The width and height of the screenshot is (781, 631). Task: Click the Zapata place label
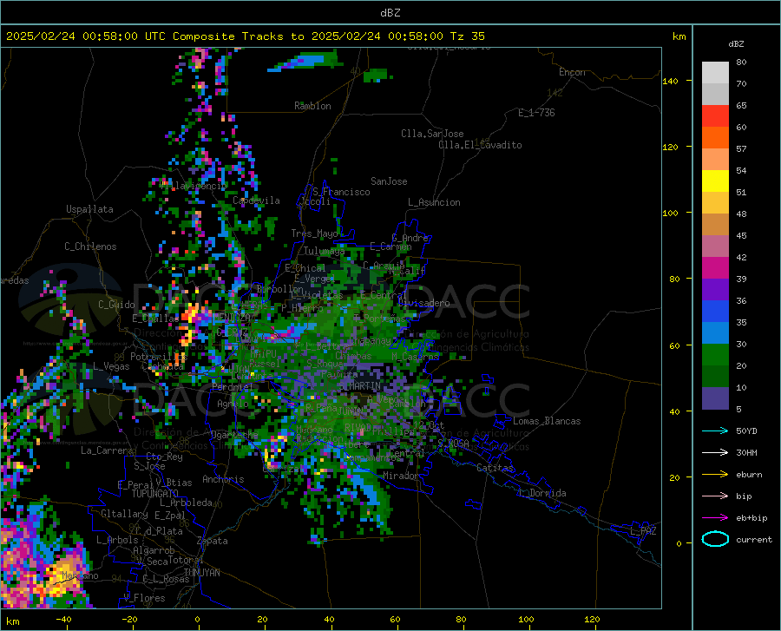(213, 541)
